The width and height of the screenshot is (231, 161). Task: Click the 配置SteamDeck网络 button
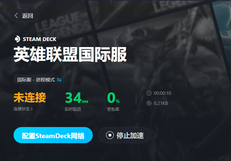(53, 135)
